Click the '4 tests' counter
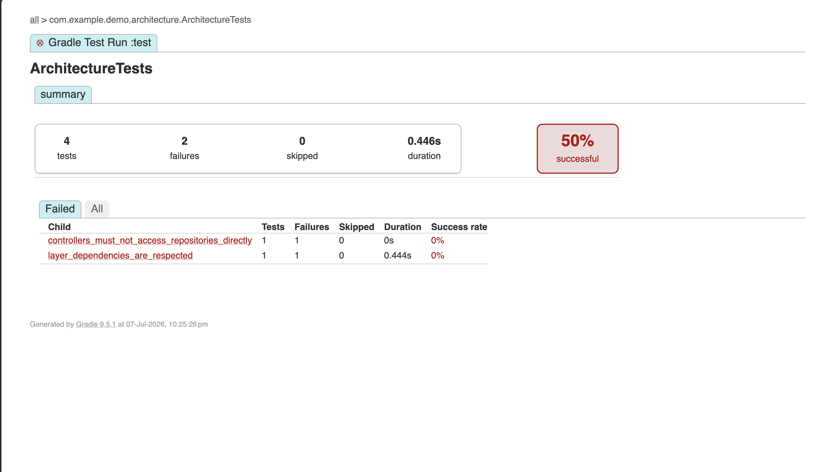 click(x=67, y=148)
